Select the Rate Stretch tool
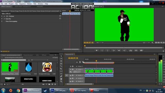 61,66
